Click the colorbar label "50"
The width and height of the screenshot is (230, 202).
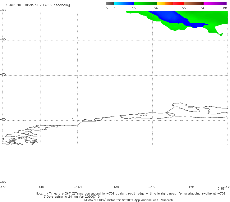[x=184, y=8]
